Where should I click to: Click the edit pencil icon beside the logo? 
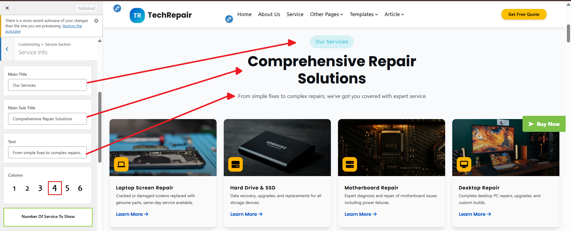[x=117, y=9]
